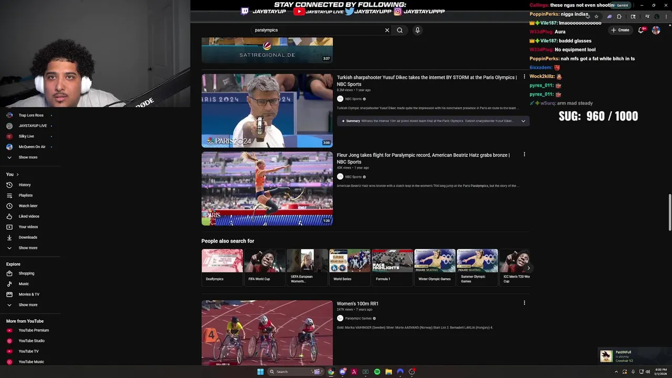Image resolution: width=672 pixels, height=378 pixels.
Task: Click the Yusuf Dikec shooter video thumbnail
Action: point(267,111)
